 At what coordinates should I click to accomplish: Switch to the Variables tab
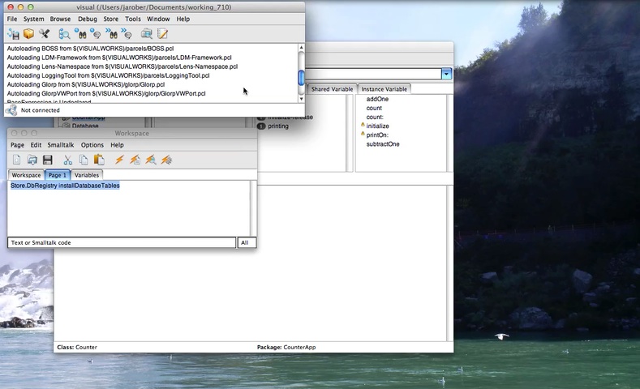pos(86,174)
